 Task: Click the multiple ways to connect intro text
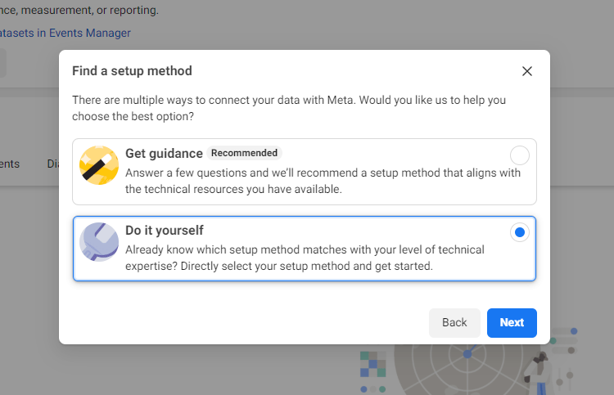(x=289, y=108)
